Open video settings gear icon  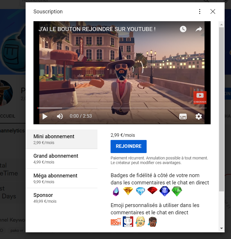(198, 116)
